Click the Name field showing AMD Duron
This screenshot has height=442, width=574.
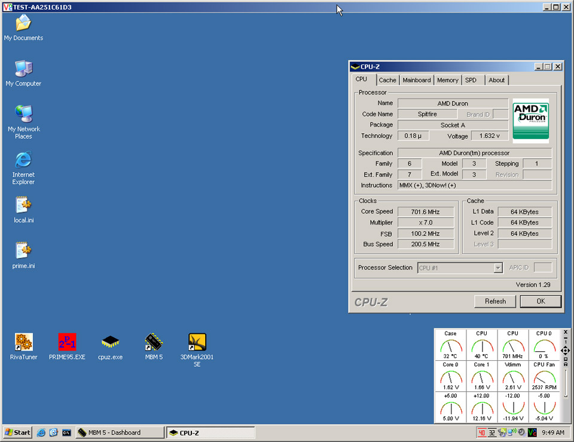click(453, 103)
